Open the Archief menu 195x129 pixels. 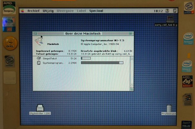coord(33,11)
